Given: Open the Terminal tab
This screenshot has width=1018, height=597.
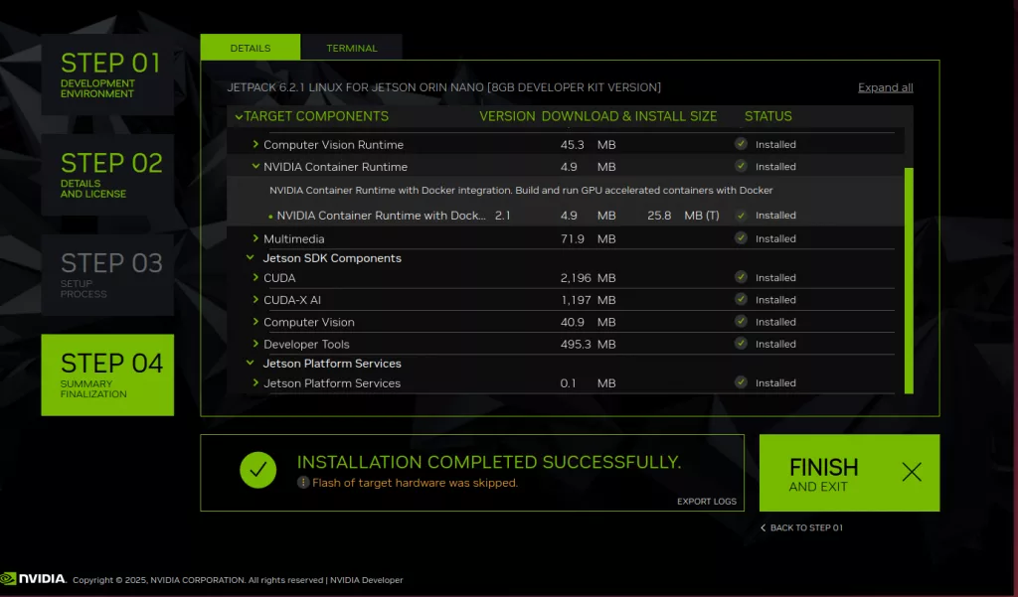Looking at the screenshot, I should (x=351, y=48).
